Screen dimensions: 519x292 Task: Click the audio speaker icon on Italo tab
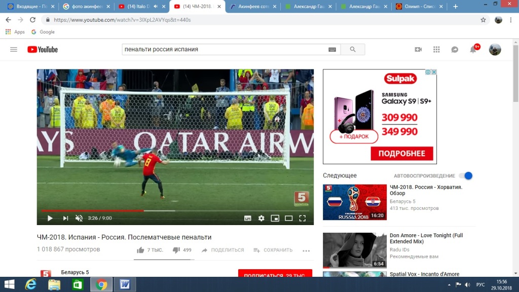click(156, 6)
